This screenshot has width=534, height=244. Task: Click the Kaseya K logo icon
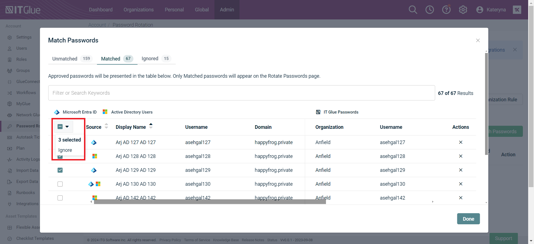(517, 10)
